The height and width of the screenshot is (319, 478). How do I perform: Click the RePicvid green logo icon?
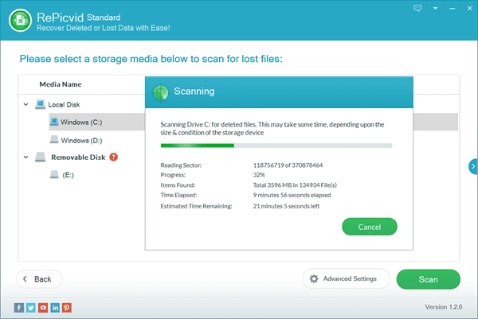(x=20, y=21)
